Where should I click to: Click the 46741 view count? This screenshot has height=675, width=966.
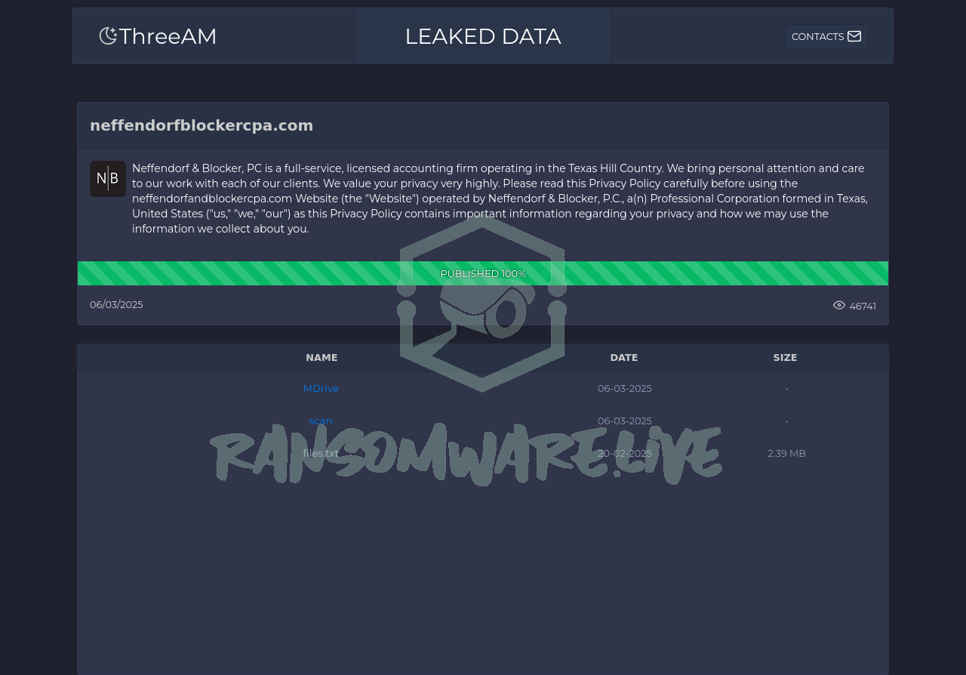pyautogui.click(x=863, y=306)
